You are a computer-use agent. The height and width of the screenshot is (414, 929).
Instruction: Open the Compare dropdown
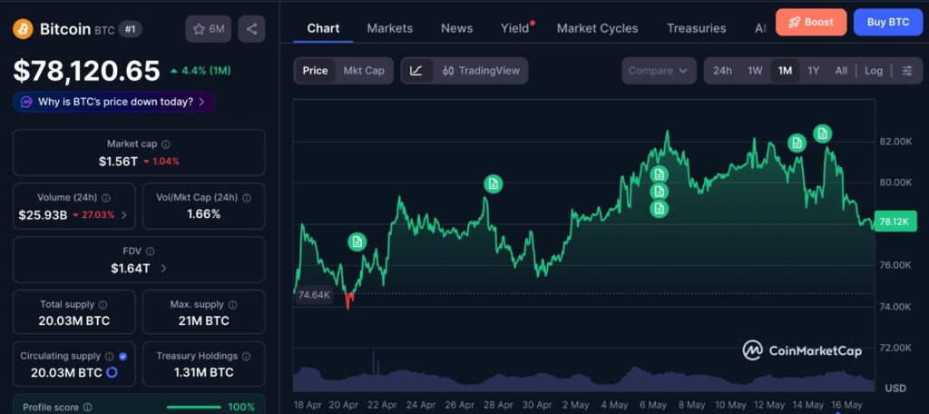(659, 71)
